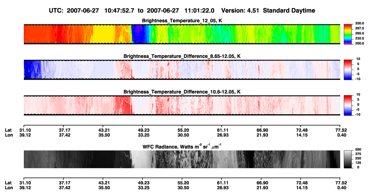Click the "Lat" label under the 10.6-12.05 panel
Image resolution: width=378 pixels, height=194 pixels.
tap(8, 130)
